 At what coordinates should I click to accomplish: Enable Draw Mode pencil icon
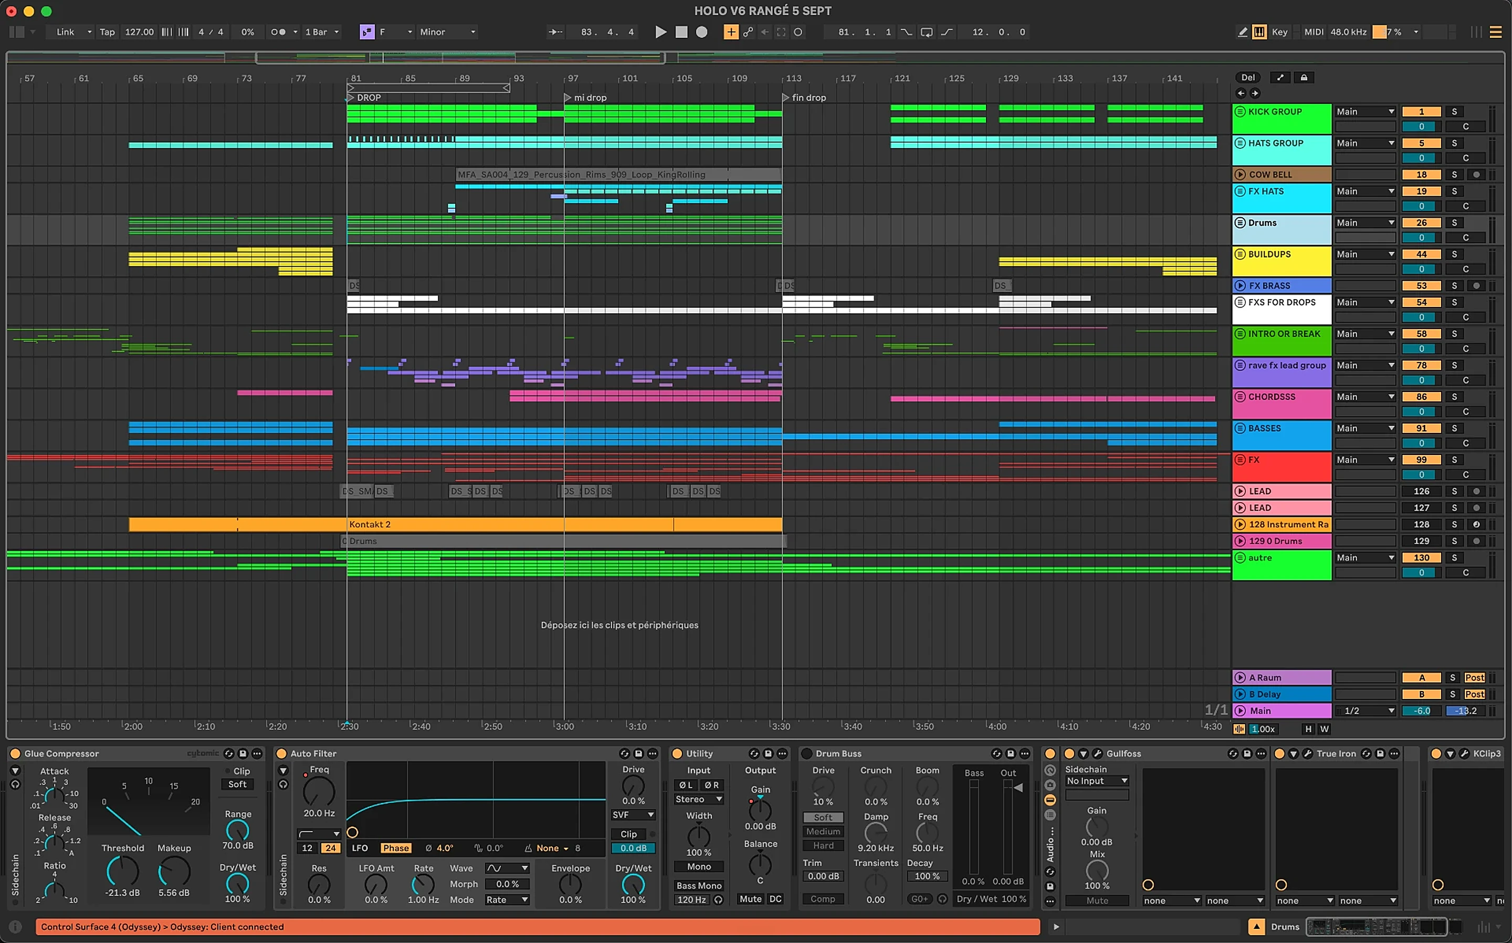point(1242,32)
